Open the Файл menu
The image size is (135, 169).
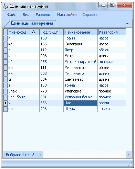pos(12,15)
